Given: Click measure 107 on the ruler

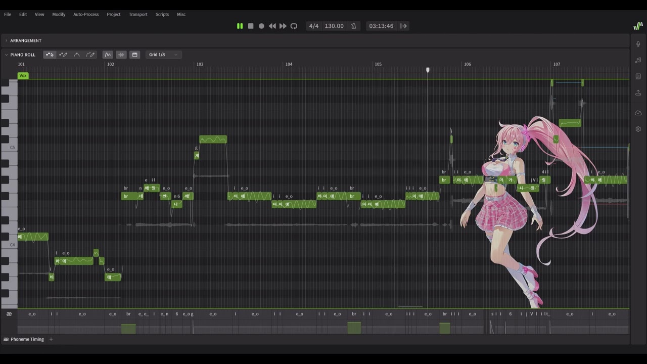Looking at the screenshot, I should tap(557, 64).
